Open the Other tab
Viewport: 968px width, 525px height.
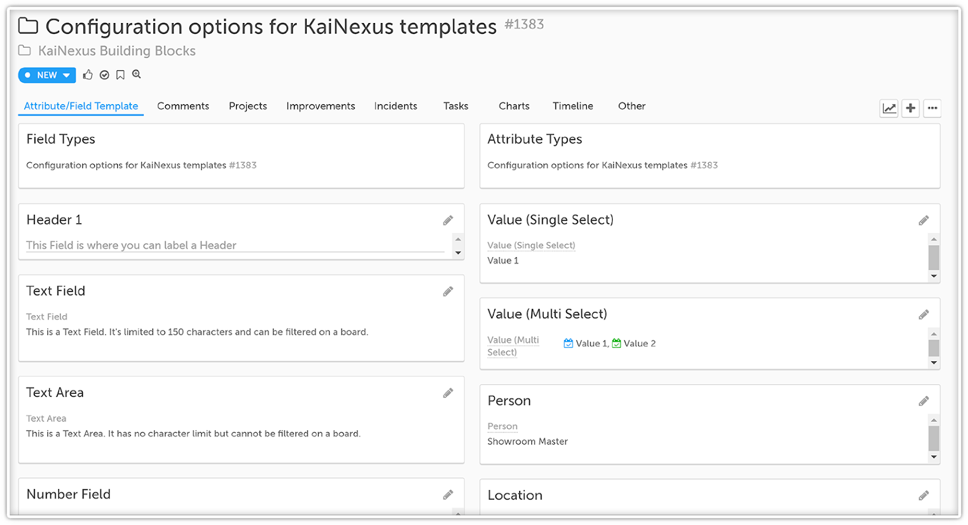click(x=632, y=106)
